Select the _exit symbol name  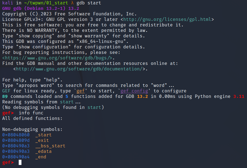(42, 141)
